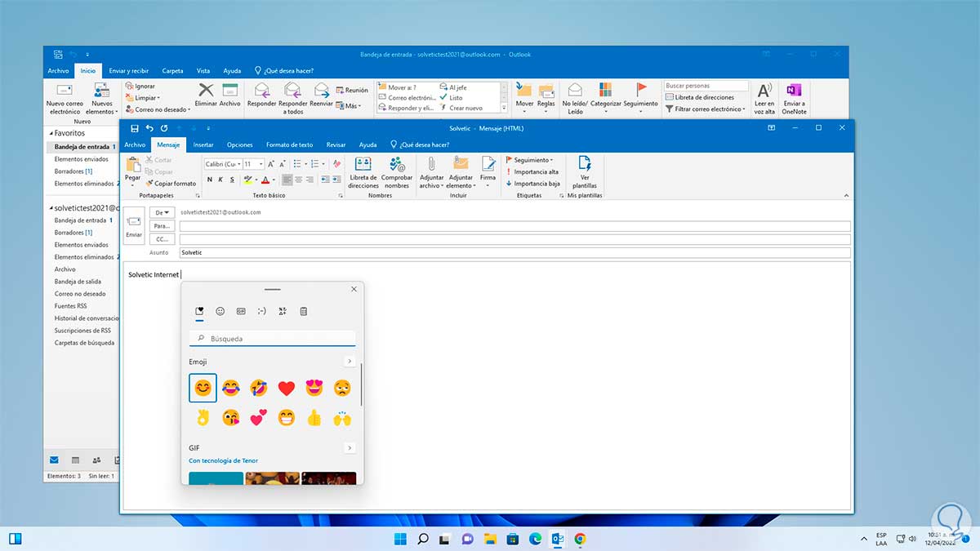Click Responder a todos in main Outlook

tap(292, 99)
